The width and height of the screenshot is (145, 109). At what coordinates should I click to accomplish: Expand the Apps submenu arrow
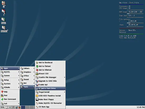(x=19, y=68)
